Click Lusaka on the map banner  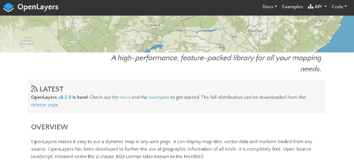pyautogui.click(x=153, y=25)
